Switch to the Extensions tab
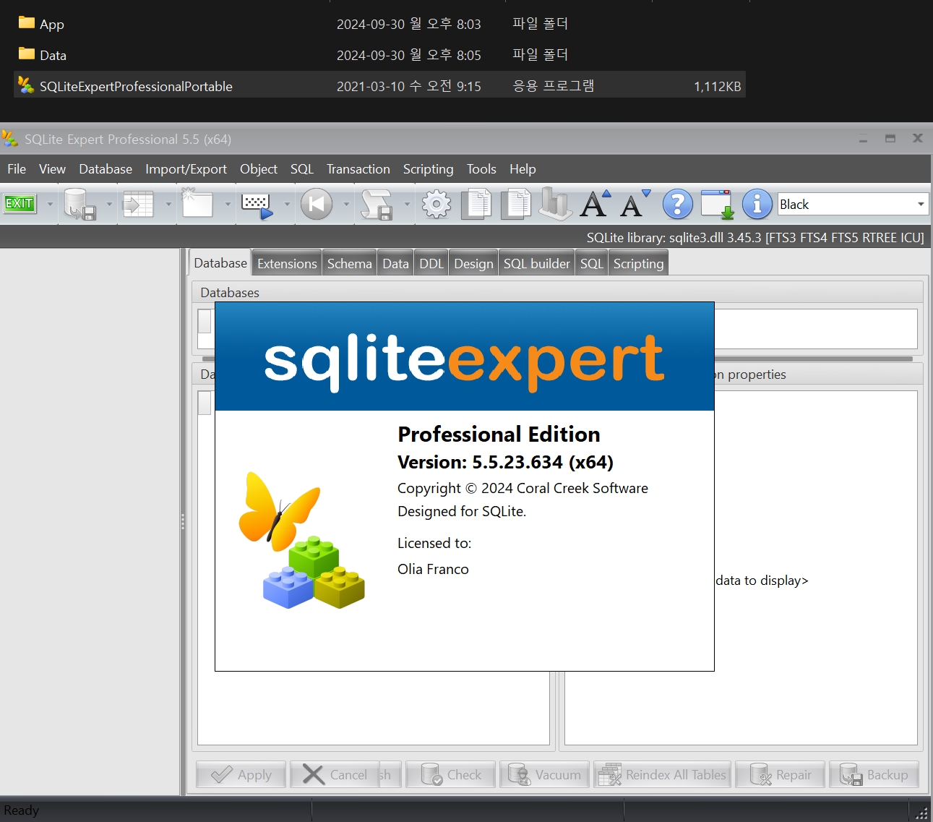This screenshot has width=933, height=822. tap(287, 264)
